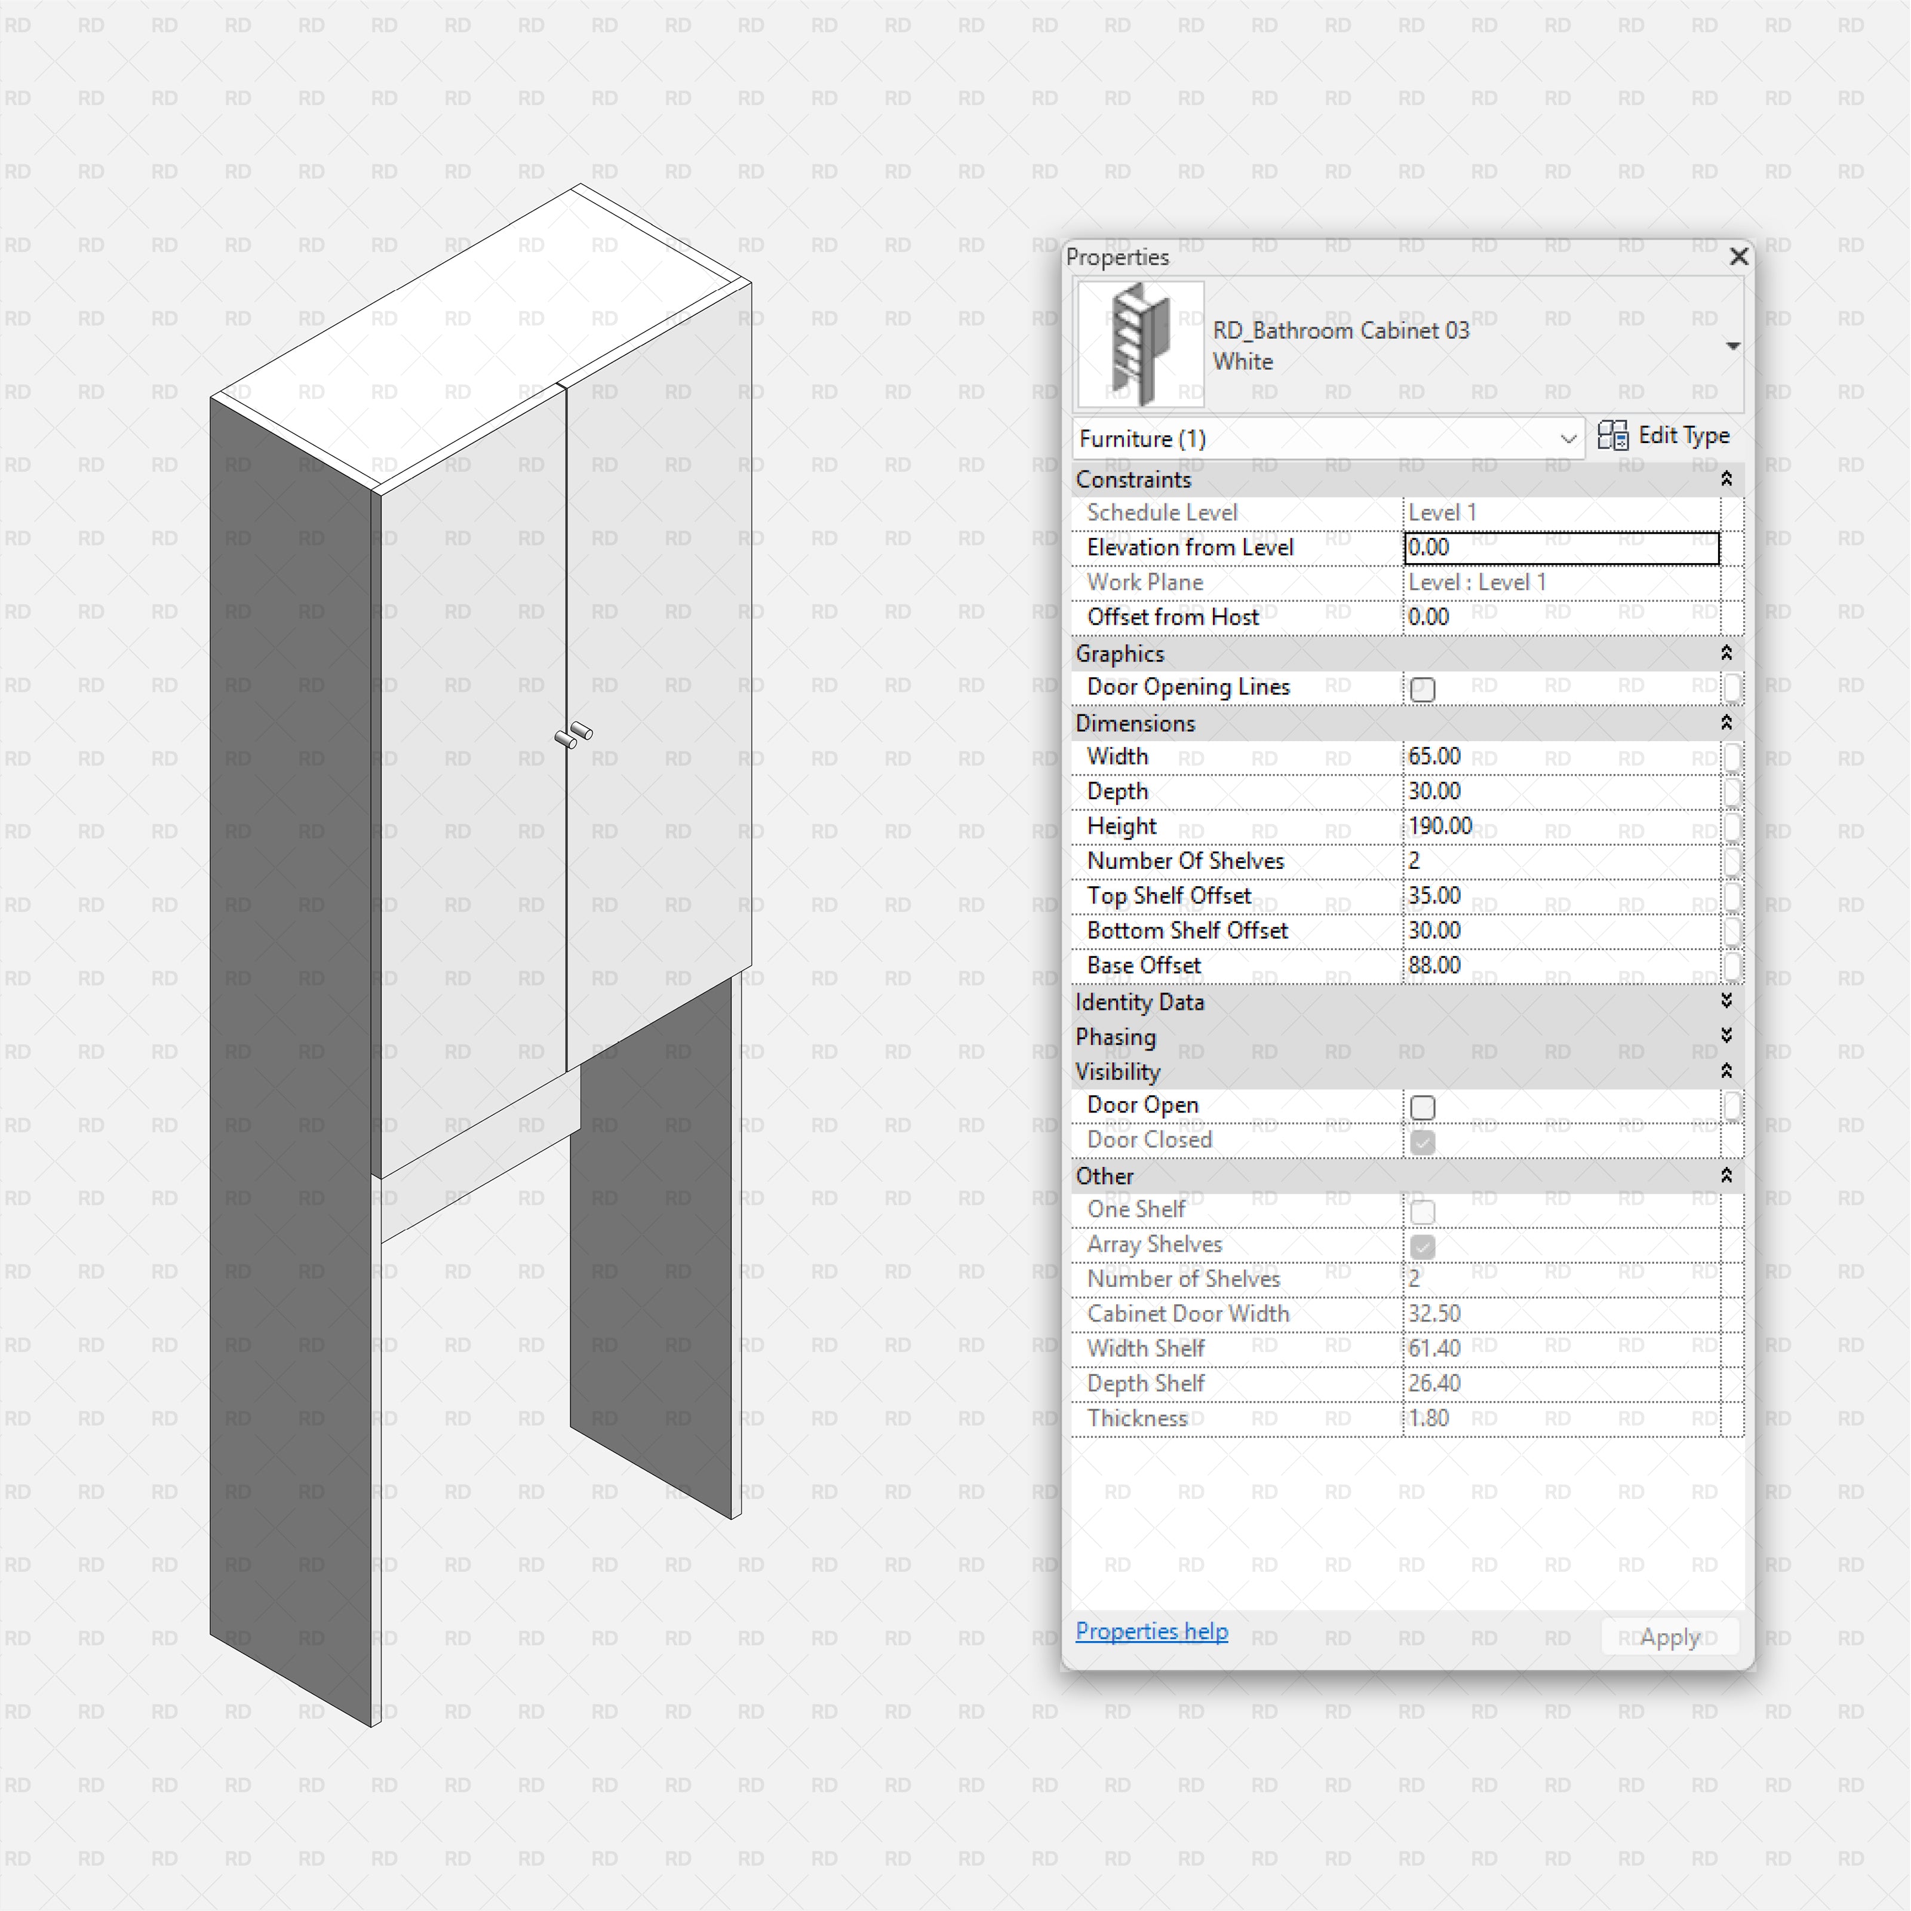Screen dimensions: 1911x1911
Task: Enable the Door Opening Lines checkbox
Action: 1423,689
